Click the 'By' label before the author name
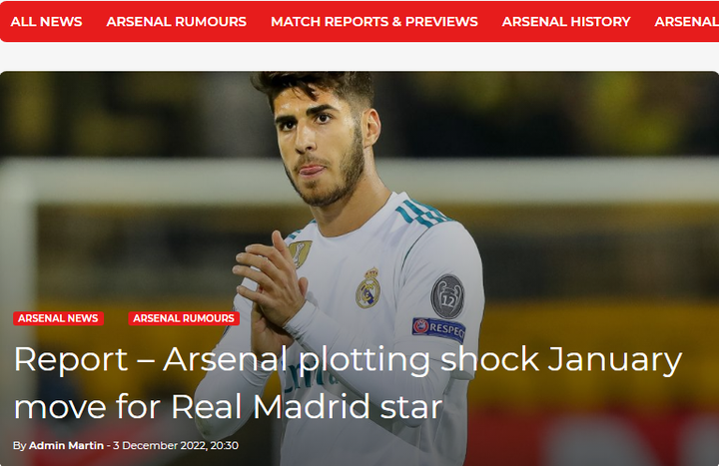Image resolution: width=719 pixels, height=466 pixels. coord(20,445)
